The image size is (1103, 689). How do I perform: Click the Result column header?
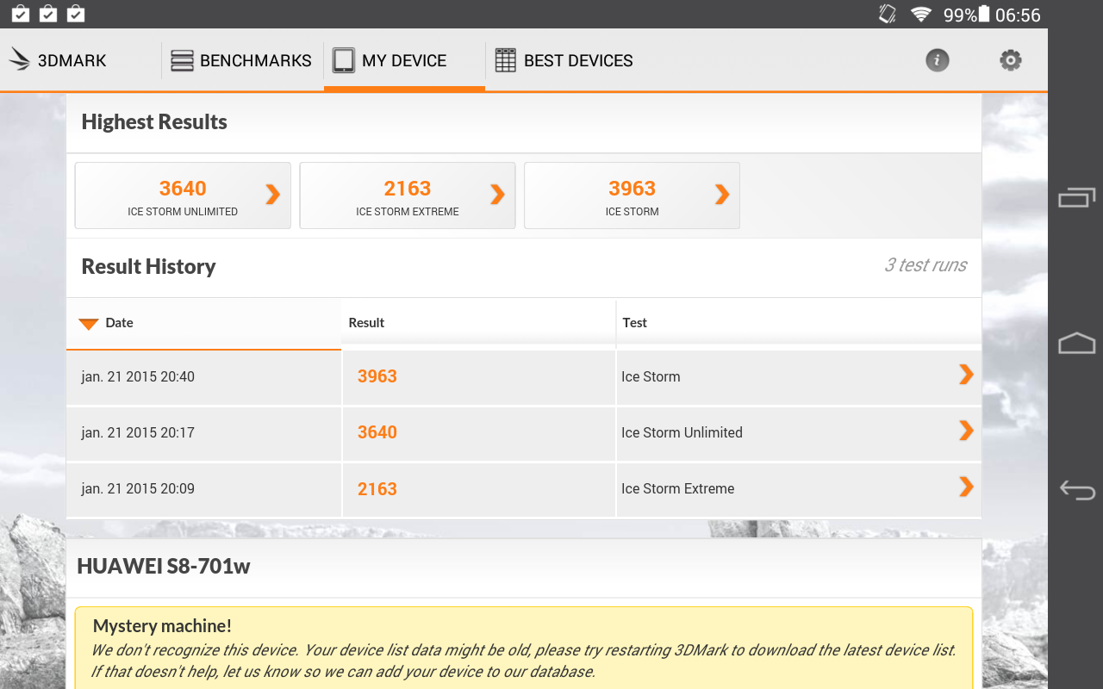pos(366,323)
